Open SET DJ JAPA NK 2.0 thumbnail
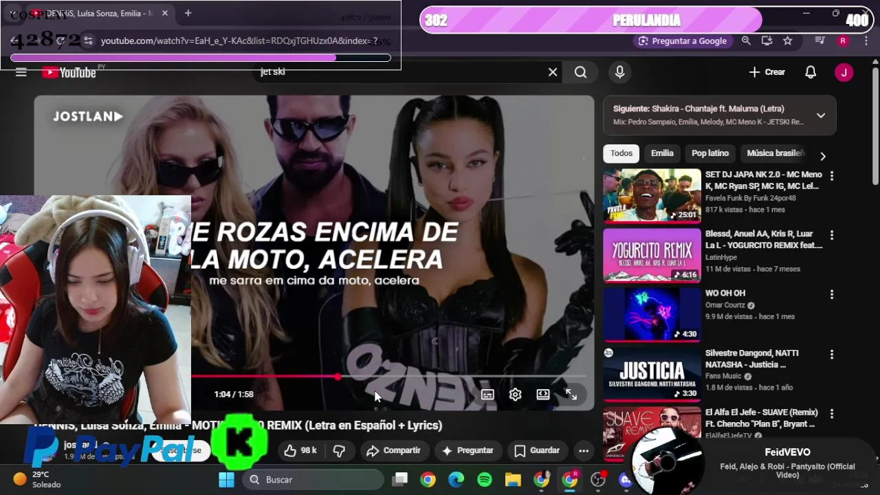The width and height of the screenshot is (880, 495). coord(652,196)
